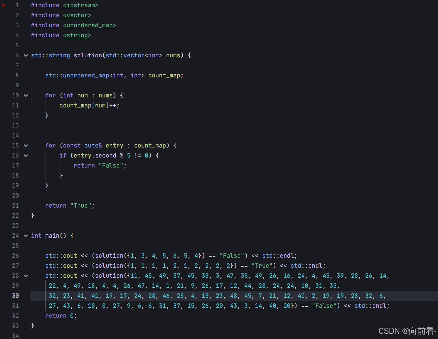Toggle the breakpoint dot on line 1
The width and height of the screenshot is (438, 339).
pos(4,5)
